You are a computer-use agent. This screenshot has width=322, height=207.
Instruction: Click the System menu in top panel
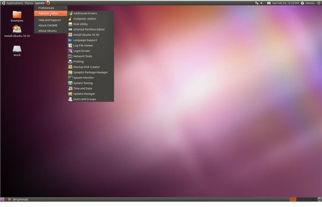(x=40, y=3)
